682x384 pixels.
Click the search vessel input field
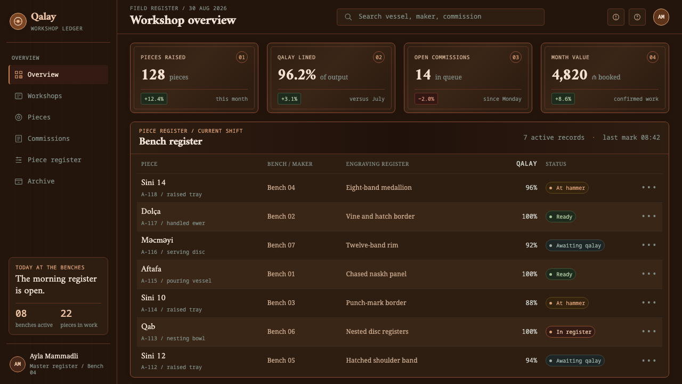click(440, 17)
